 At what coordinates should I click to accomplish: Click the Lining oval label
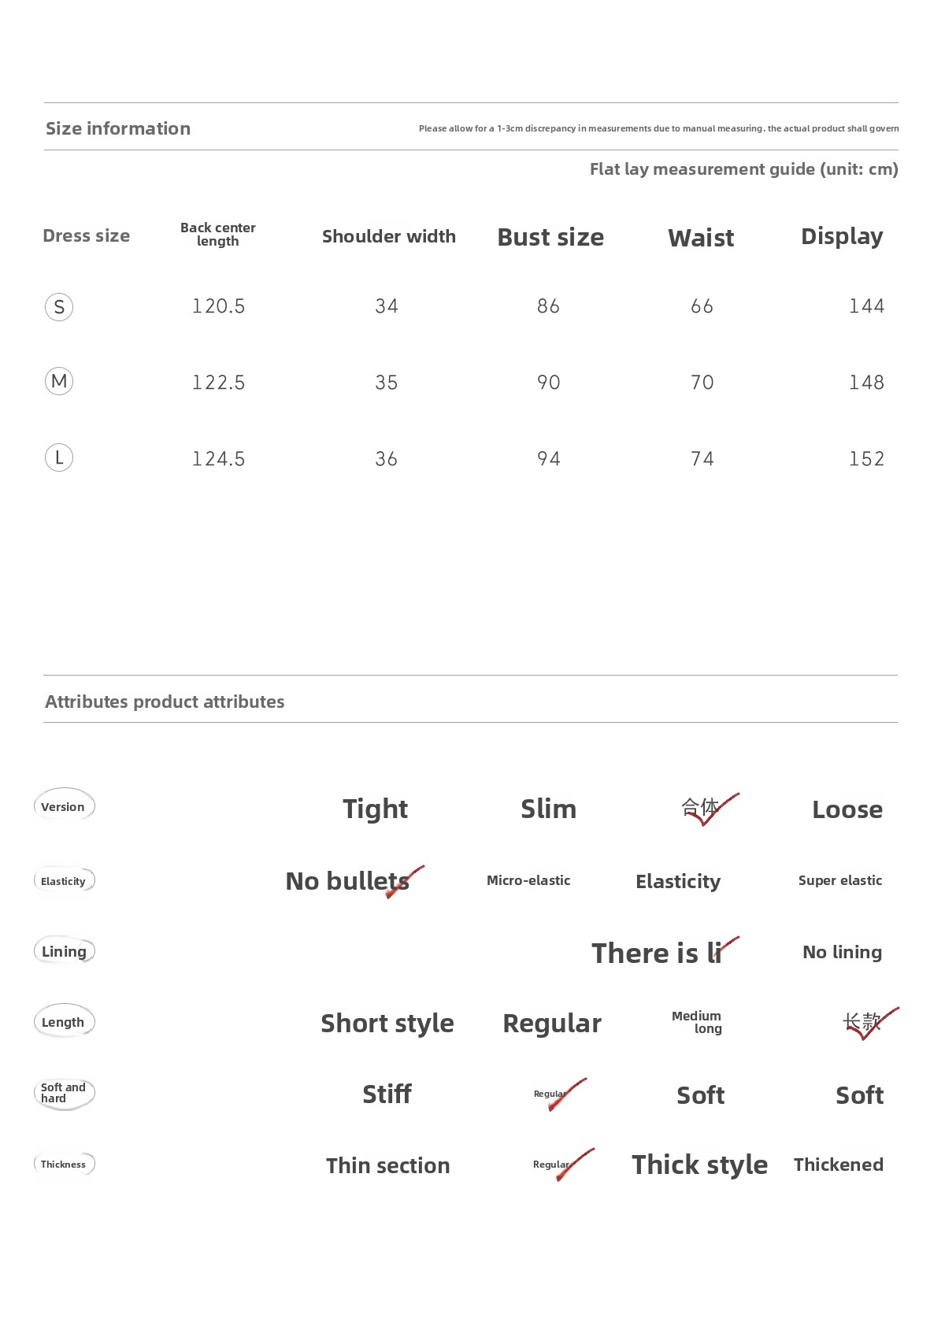click(64, 951)
